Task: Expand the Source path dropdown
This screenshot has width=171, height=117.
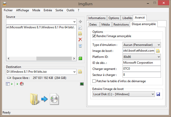Action: coord(74,22)
